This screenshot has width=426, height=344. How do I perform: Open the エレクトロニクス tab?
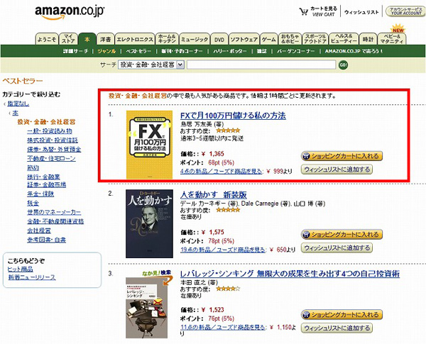(x=135, y=40)
